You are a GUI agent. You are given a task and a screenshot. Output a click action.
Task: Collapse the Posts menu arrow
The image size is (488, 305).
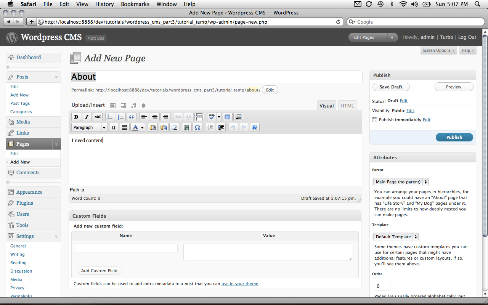click(56, 77)
